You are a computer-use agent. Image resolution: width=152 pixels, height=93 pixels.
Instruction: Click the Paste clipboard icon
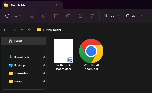(x=56, y=16)
